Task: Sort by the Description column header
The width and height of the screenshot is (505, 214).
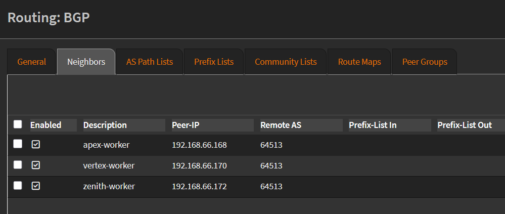Action: pos(105,125)
